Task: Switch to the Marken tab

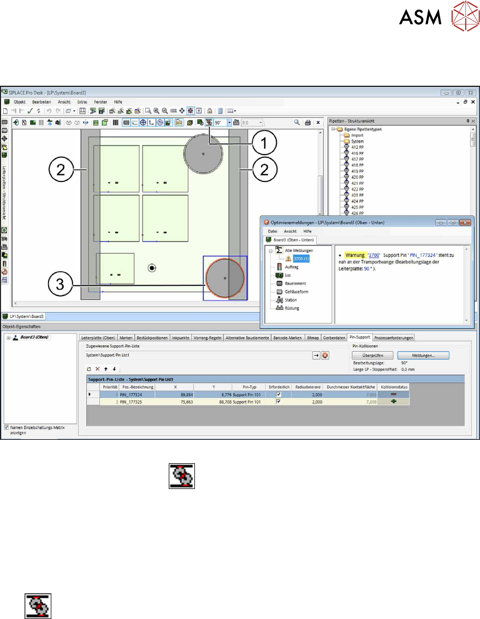Action: click(126, 338)
